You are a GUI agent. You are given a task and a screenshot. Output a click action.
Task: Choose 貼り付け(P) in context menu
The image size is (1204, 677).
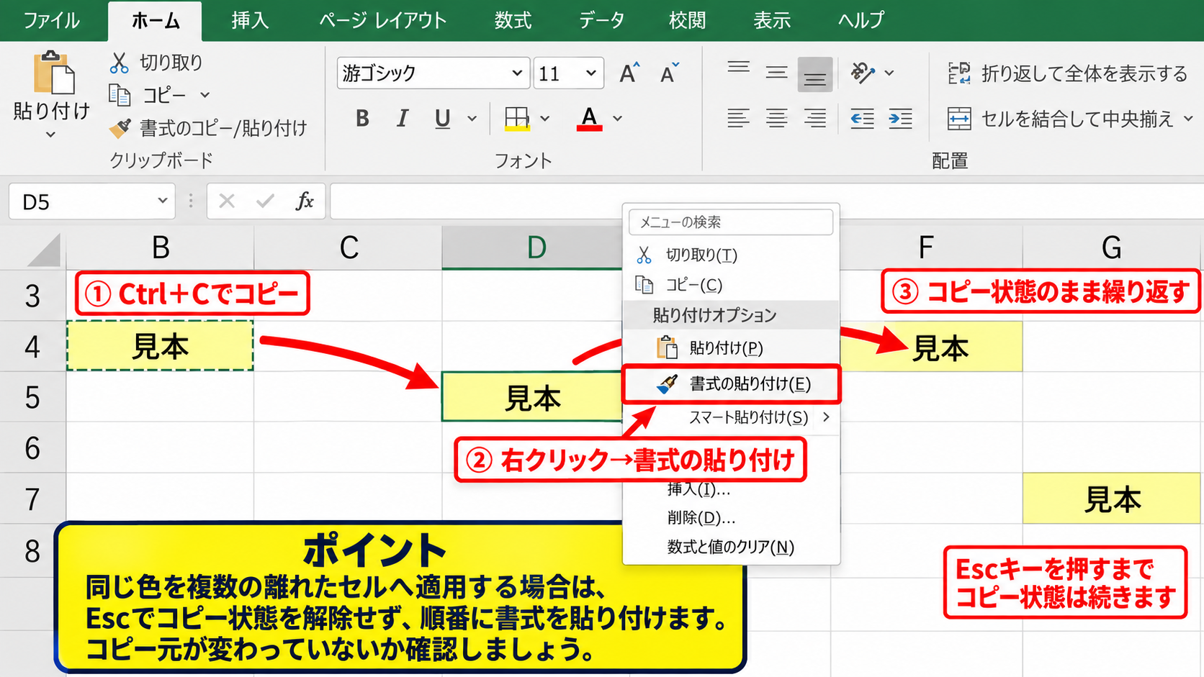coord(731,348)
